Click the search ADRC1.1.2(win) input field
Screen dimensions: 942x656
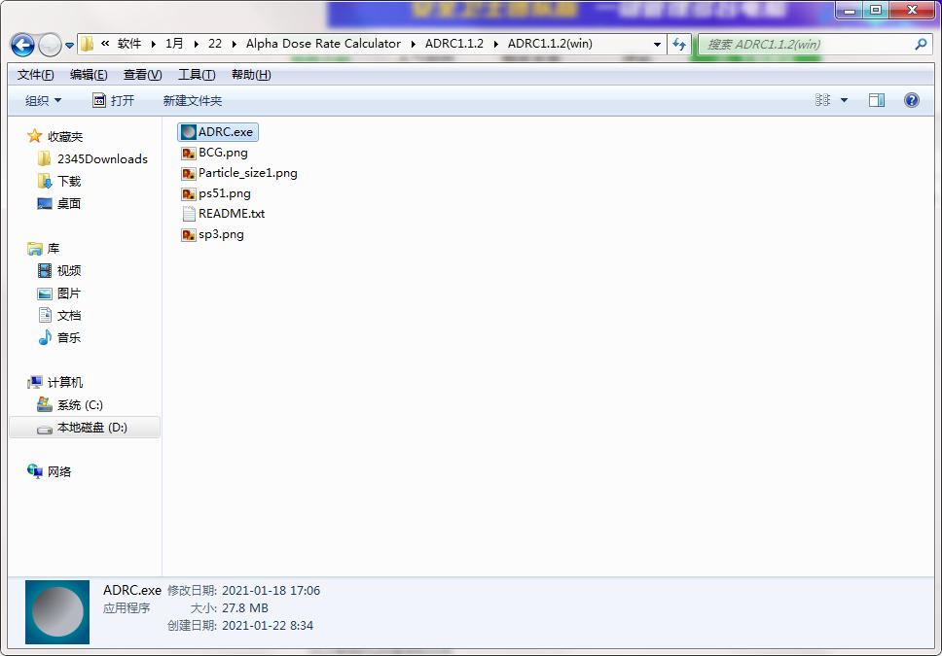click(806, 45)
